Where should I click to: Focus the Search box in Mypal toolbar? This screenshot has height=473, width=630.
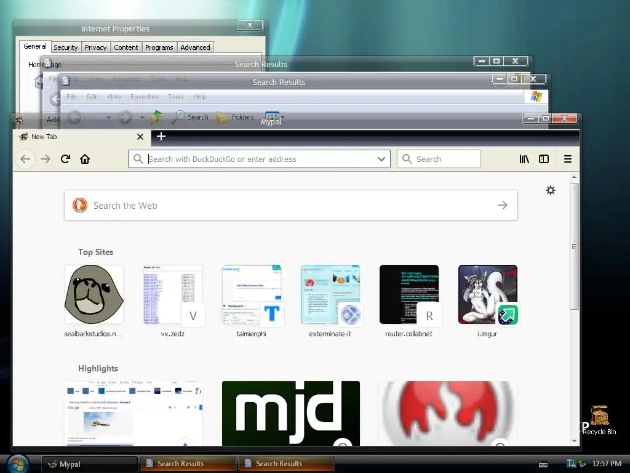coord(439,159)
